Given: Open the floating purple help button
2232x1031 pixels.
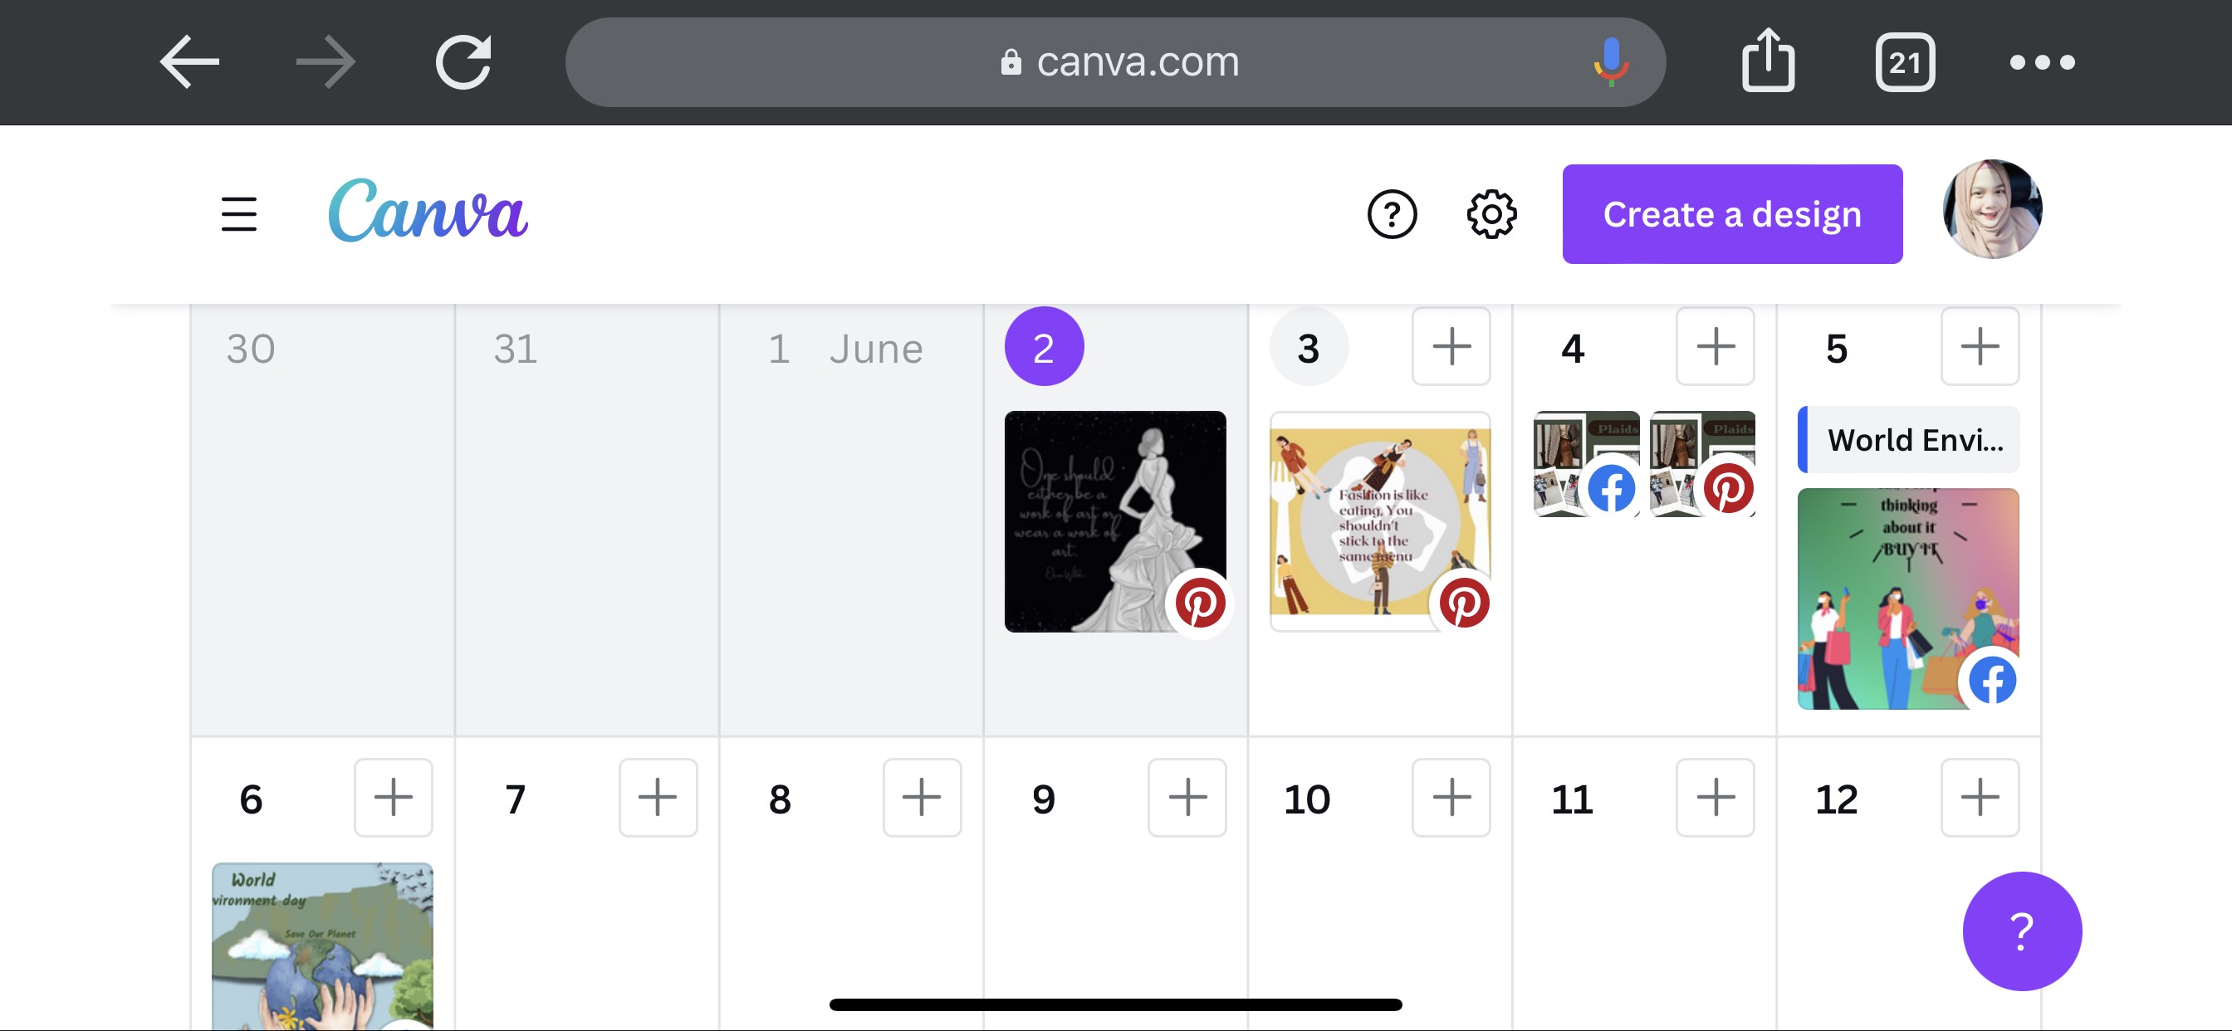Looking at the screenshot, I should [2021, 931].
